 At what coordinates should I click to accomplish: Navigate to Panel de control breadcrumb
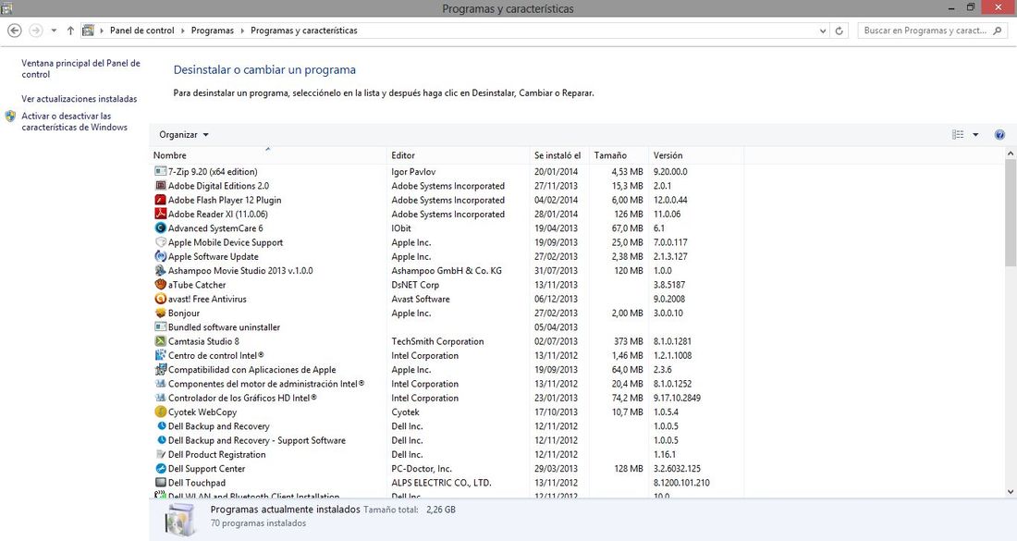tap(142, 31)
